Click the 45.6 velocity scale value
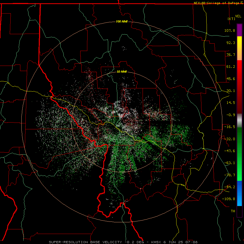The image size is (244, 244). [231, 79]
